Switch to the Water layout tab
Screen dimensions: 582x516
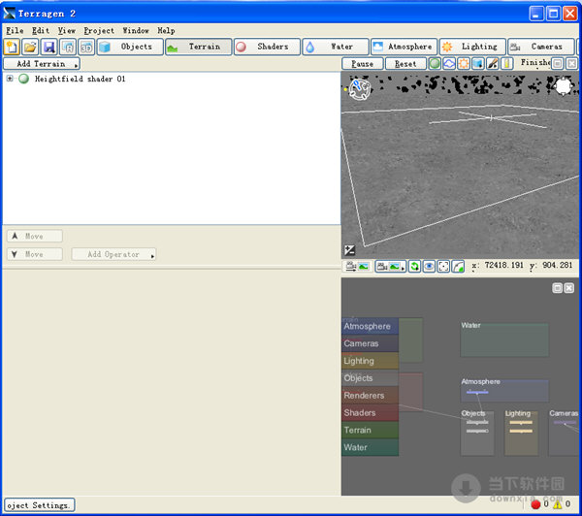336,47
